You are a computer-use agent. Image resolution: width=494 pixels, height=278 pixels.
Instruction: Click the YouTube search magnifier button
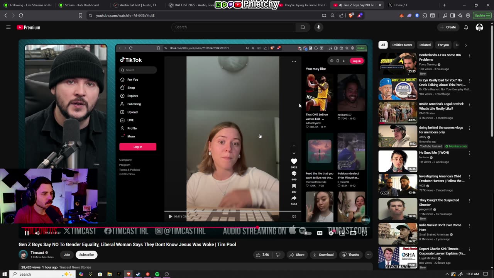[303, 27]
